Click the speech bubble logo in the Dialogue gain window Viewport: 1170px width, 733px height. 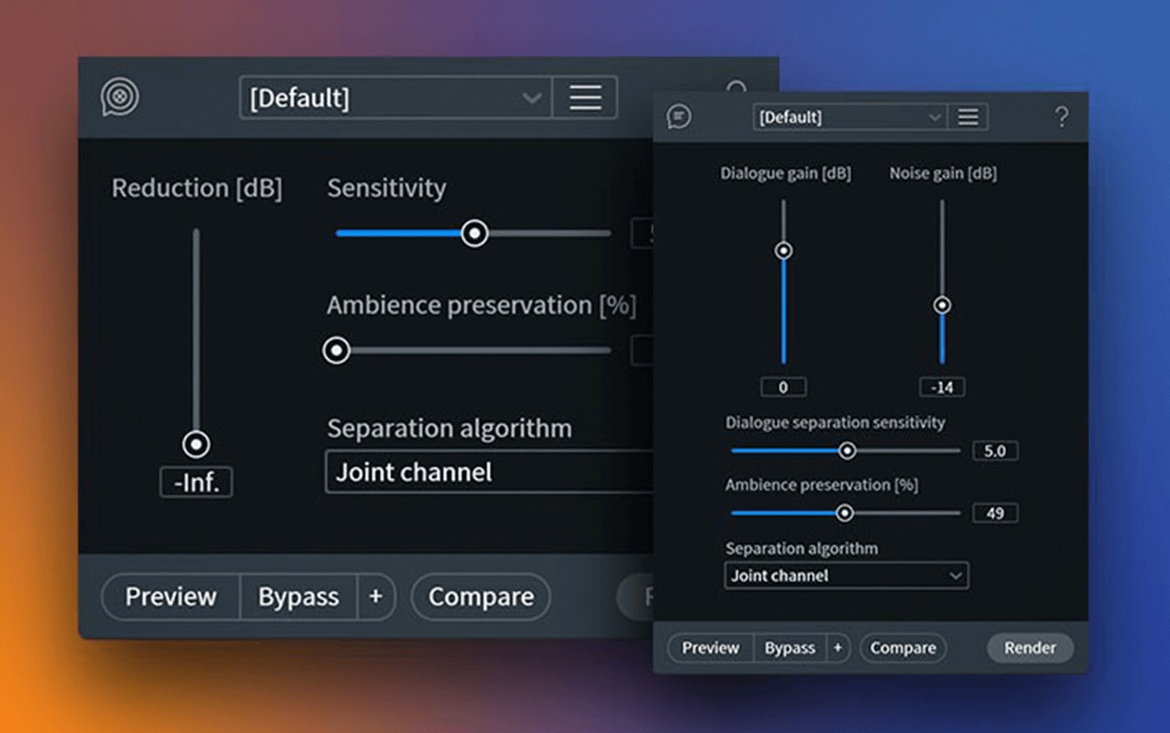[x=679, y=117]
